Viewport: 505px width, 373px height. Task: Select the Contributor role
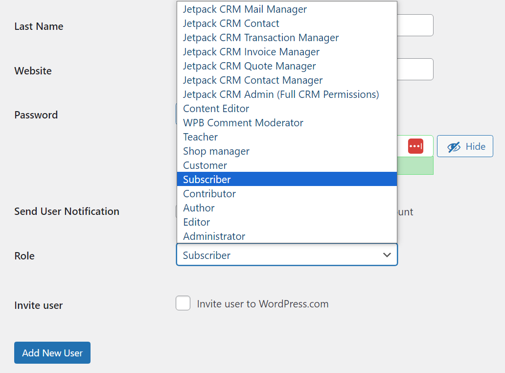tap(209, 193)
